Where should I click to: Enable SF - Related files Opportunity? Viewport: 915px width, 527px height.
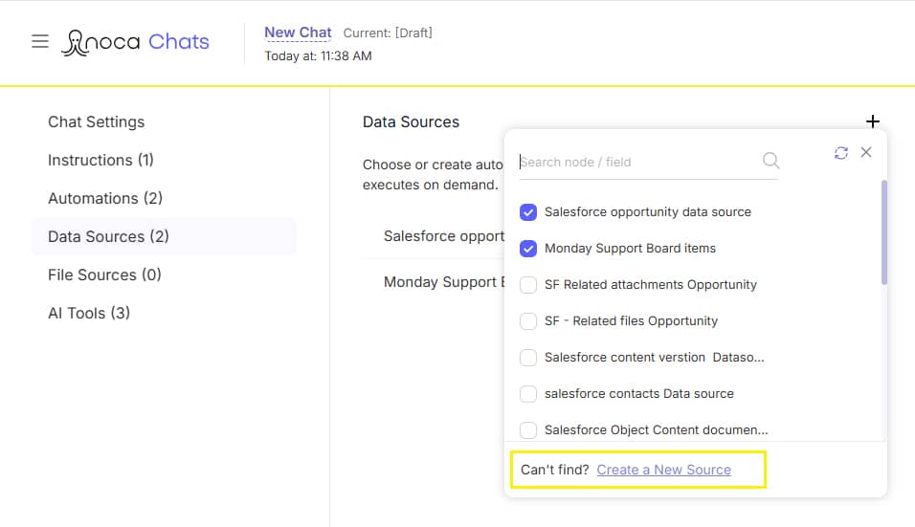[x=528, y=321]
